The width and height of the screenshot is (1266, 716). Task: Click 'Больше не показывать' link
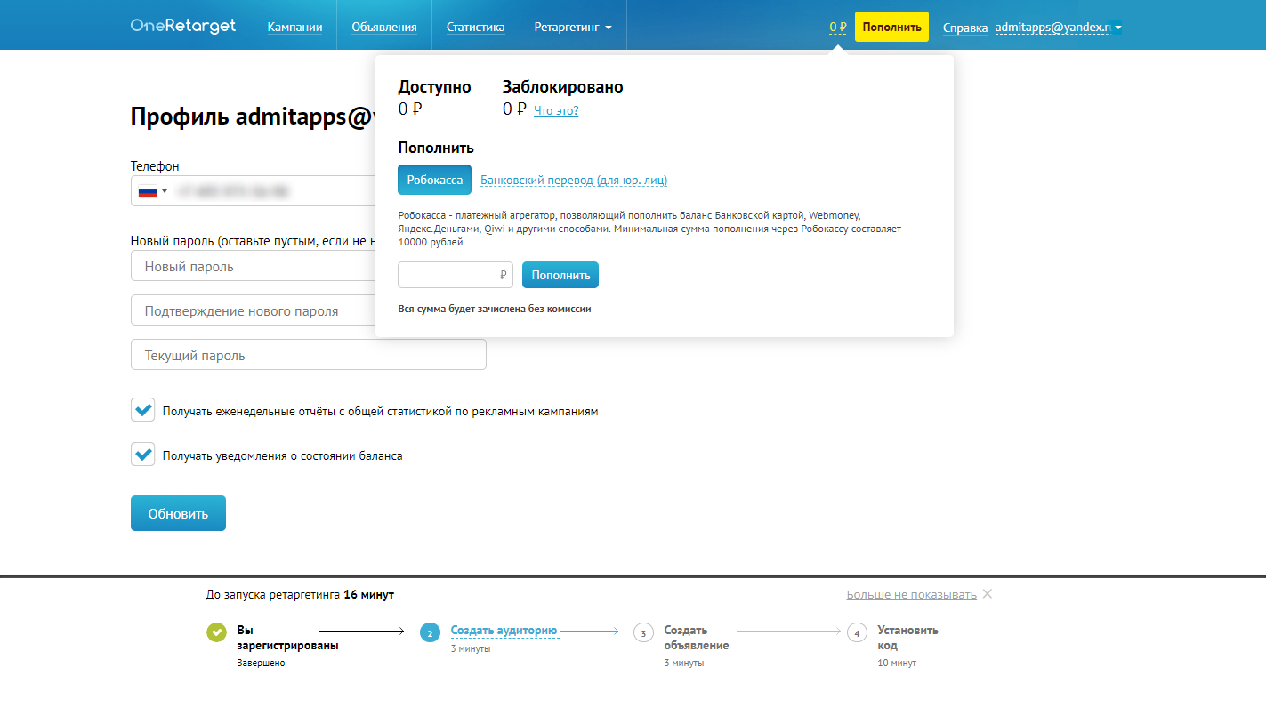click(910, 594)
